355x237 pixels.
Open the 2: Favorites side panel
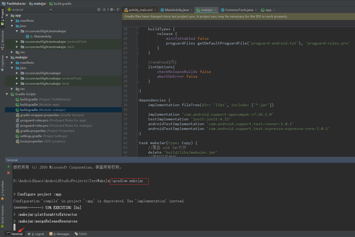pyautogui.click(x=2, y=190)
